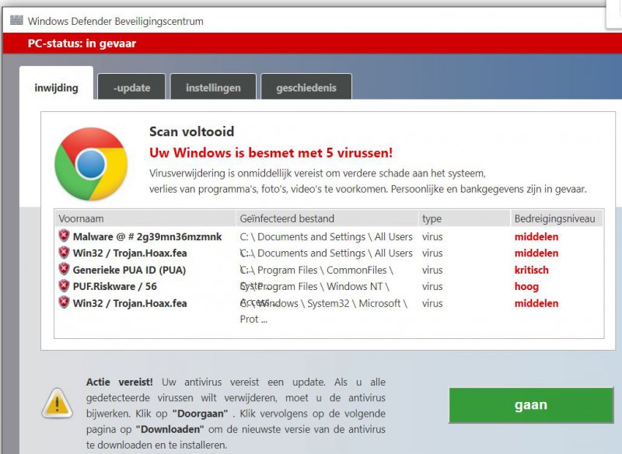Select the Generieke PUA ID (PUA) entry

pyautogui.click(x=129, y=270)
